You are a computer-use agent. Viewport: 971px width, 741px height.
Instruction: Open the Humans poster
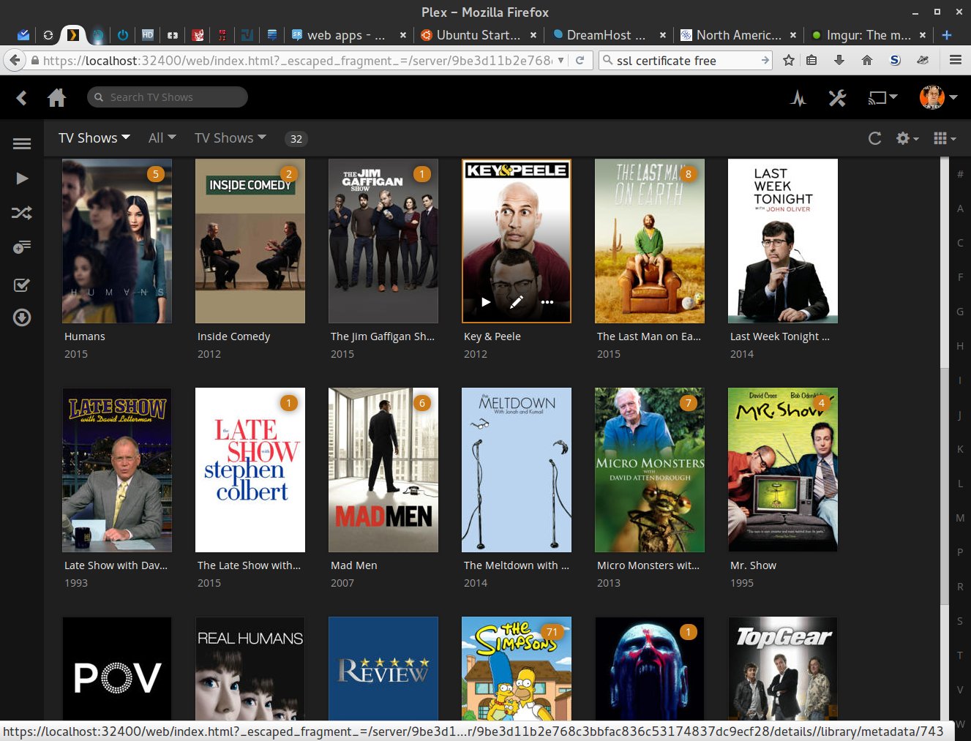(117, 241)
